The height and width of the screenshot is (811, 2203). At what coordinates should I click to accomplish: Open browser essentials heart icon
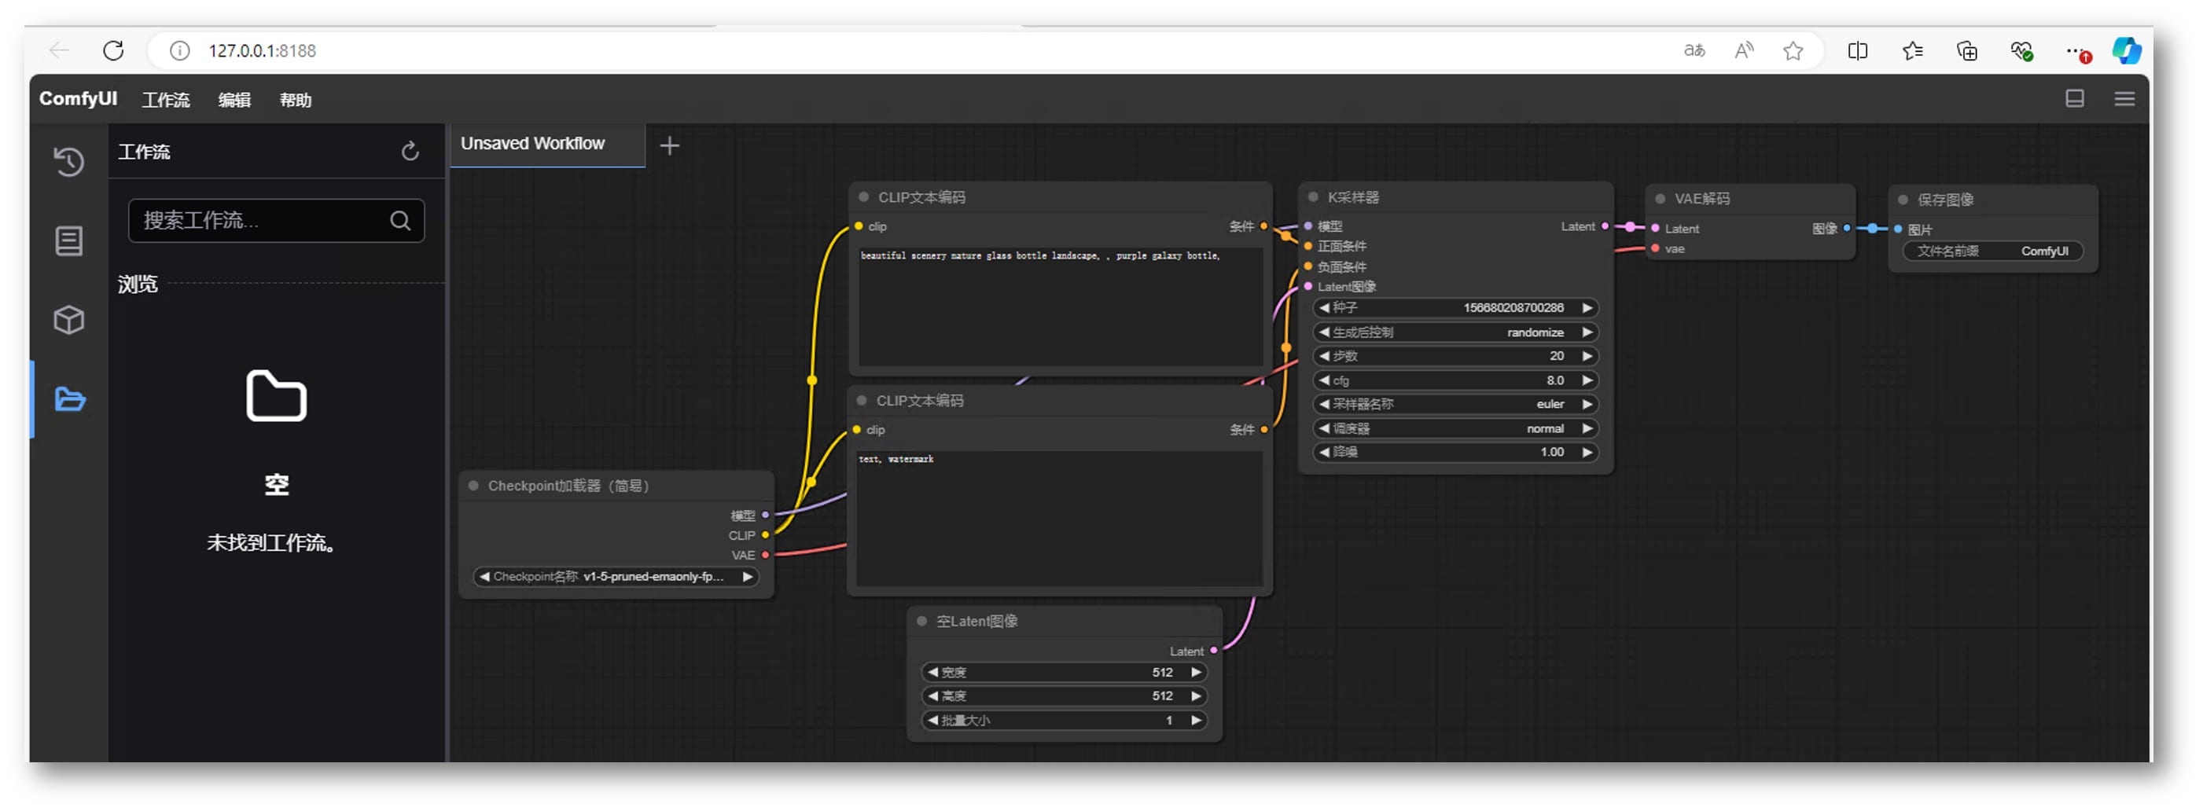coord(2021,51)
